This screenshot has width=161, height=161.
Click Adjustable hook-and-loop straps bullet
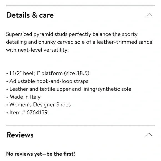[x=47, y=81]
